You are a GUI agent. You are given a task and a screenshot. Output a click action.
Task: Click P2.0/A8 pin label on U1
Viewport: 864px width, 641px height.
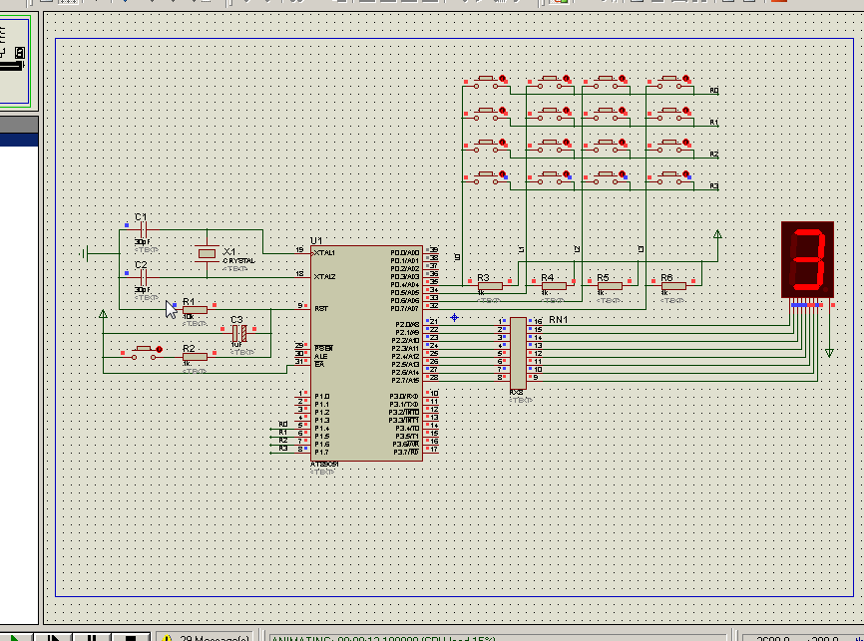[x=405, y=324]
